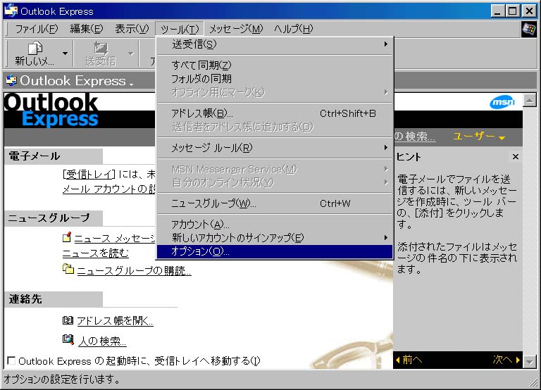Click the scrollbar down arrow
Image resolution: width=541 pixels, height=390 pixels.
click(529, 362)
